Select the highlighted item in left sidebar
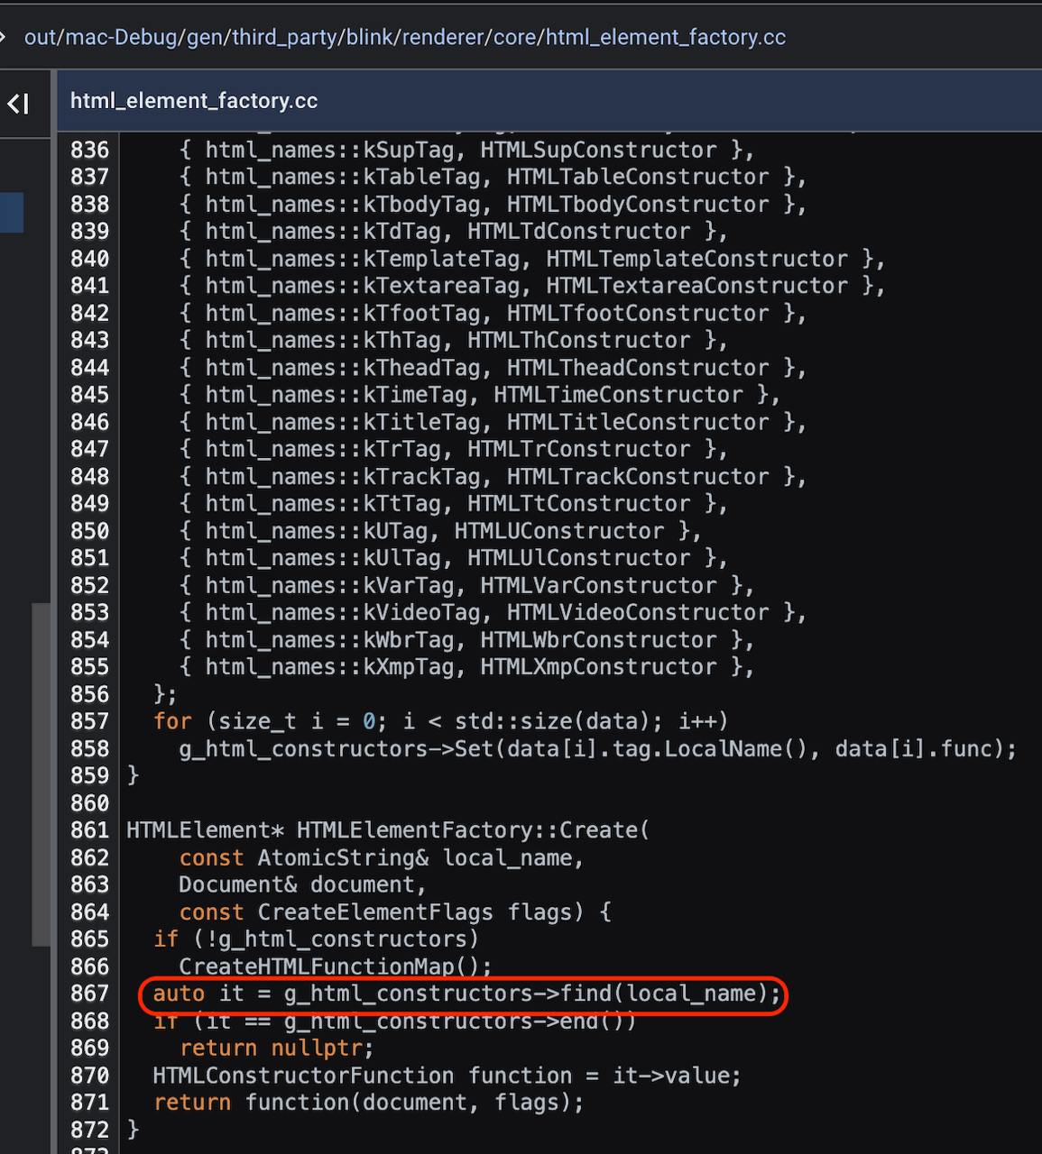The height and width of the screenshot is (1154, 1042). point(12,213)
